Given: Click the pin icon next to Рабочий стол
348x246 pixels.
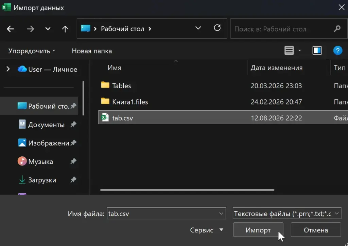Looking at the screenshot, I should 73,106.
